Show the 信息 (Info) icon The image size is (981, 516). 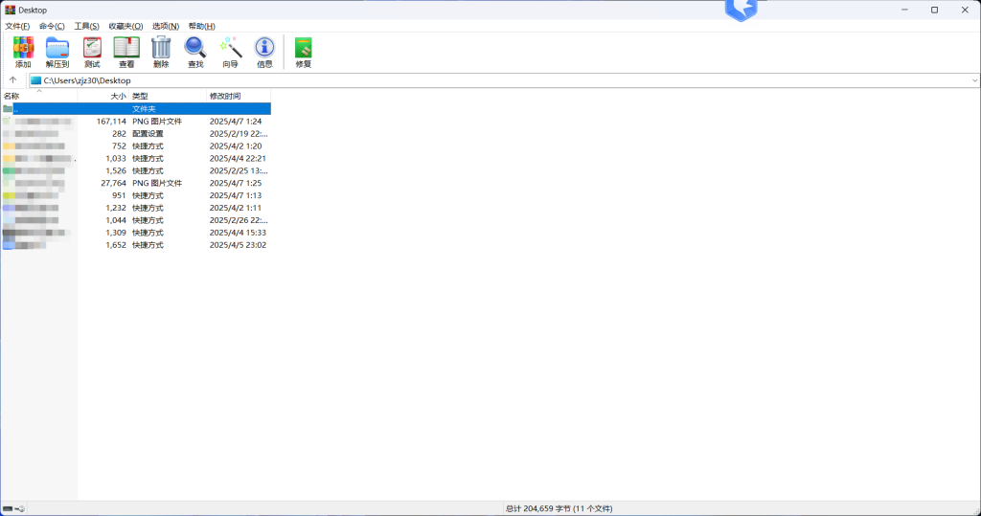(x=264, y=52)
